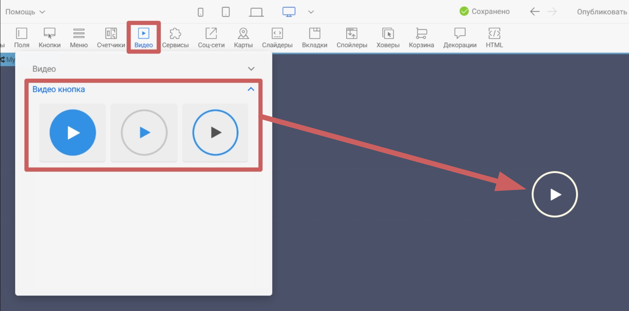Viewport: 629px width, 311px height.
Task: Switch to smartphone preview mode
Action: [x=201, y=12]
